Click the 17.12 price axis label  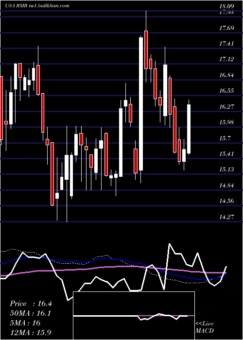point(226,59)
